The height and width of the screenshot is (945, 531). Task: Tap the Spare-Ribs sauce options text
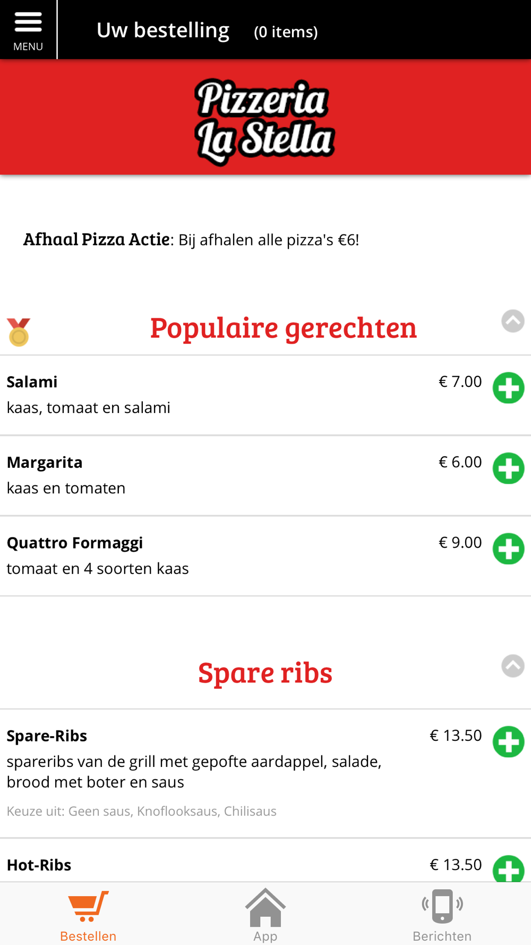142,811
